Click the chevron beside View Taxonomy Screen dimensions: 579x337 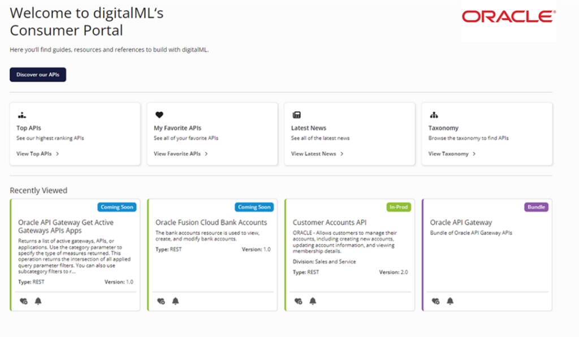point(475,153)
